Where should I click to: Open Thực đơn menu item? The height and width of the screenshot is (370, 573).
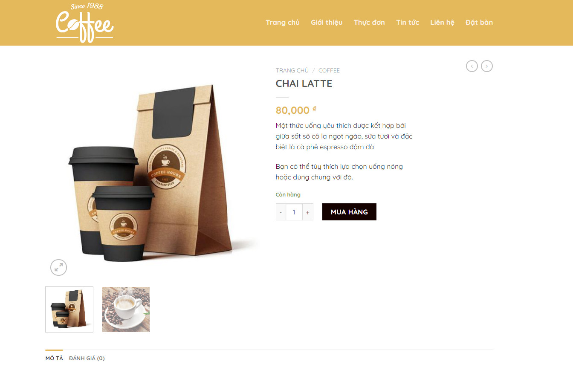(x=369, y=22)
